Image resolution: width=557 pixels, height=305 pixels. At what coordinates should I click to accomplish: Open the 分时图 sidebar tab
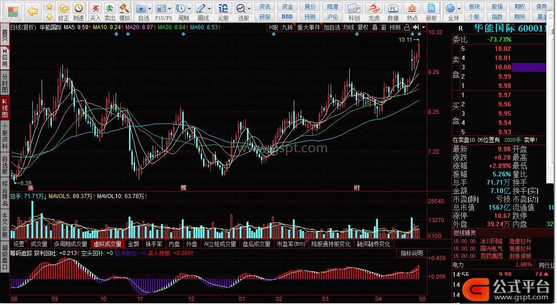point(5,82)
